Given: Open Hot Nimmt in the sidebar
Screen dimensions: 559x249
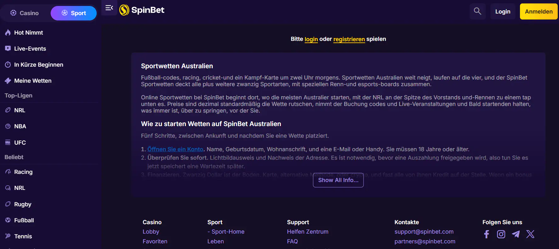Looking at the screenshot, I should [x=24, y=33].
